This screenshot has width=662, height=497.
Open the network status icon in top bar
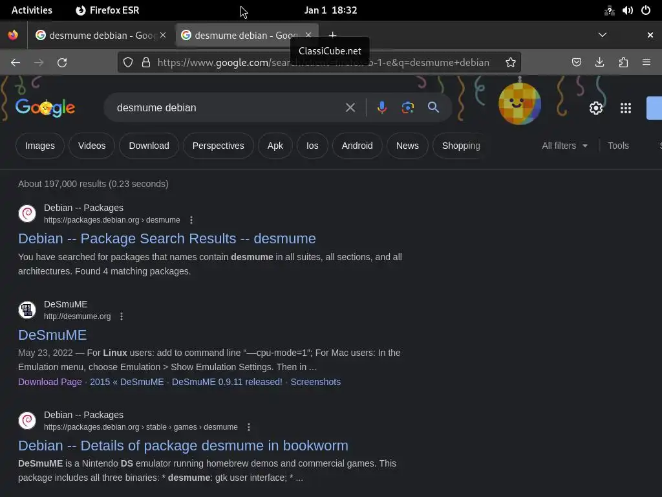pos(609,10)
